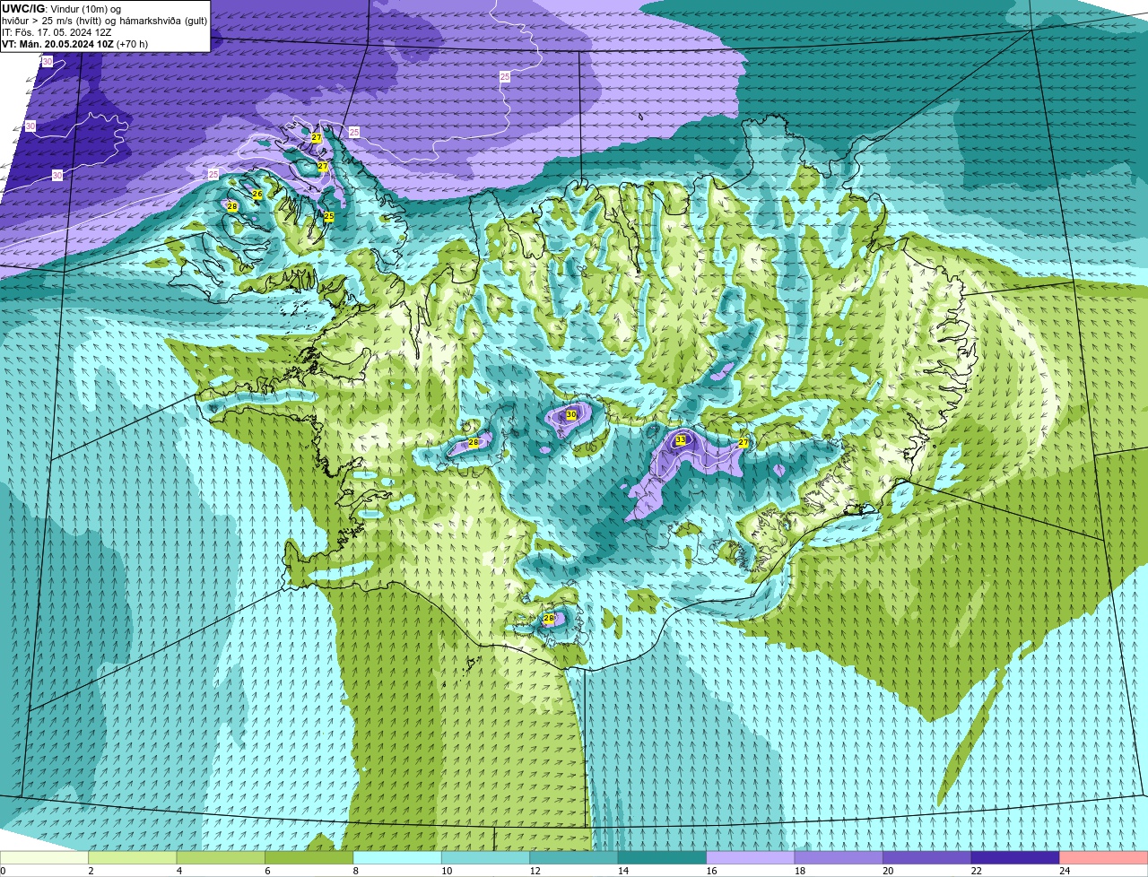The image size is (1148, 877).
Task: Select the 6–8 m/s olive green legend swatch
Action: pos(310,857)
